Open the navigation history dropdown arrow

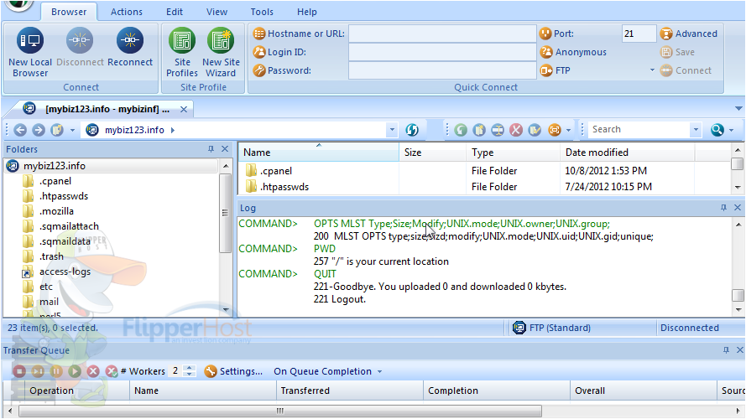pyautogui.click(x=72, y=130)
